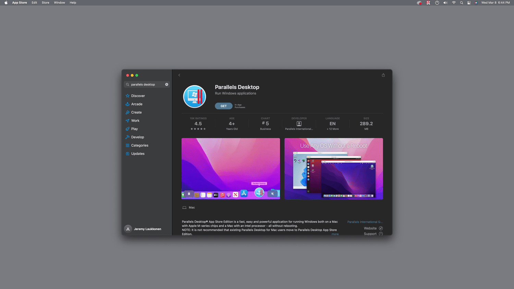Click the Wi-Fi status icon
The width and height of the screenshot is (514, 289).
click(x=454, y=2)
